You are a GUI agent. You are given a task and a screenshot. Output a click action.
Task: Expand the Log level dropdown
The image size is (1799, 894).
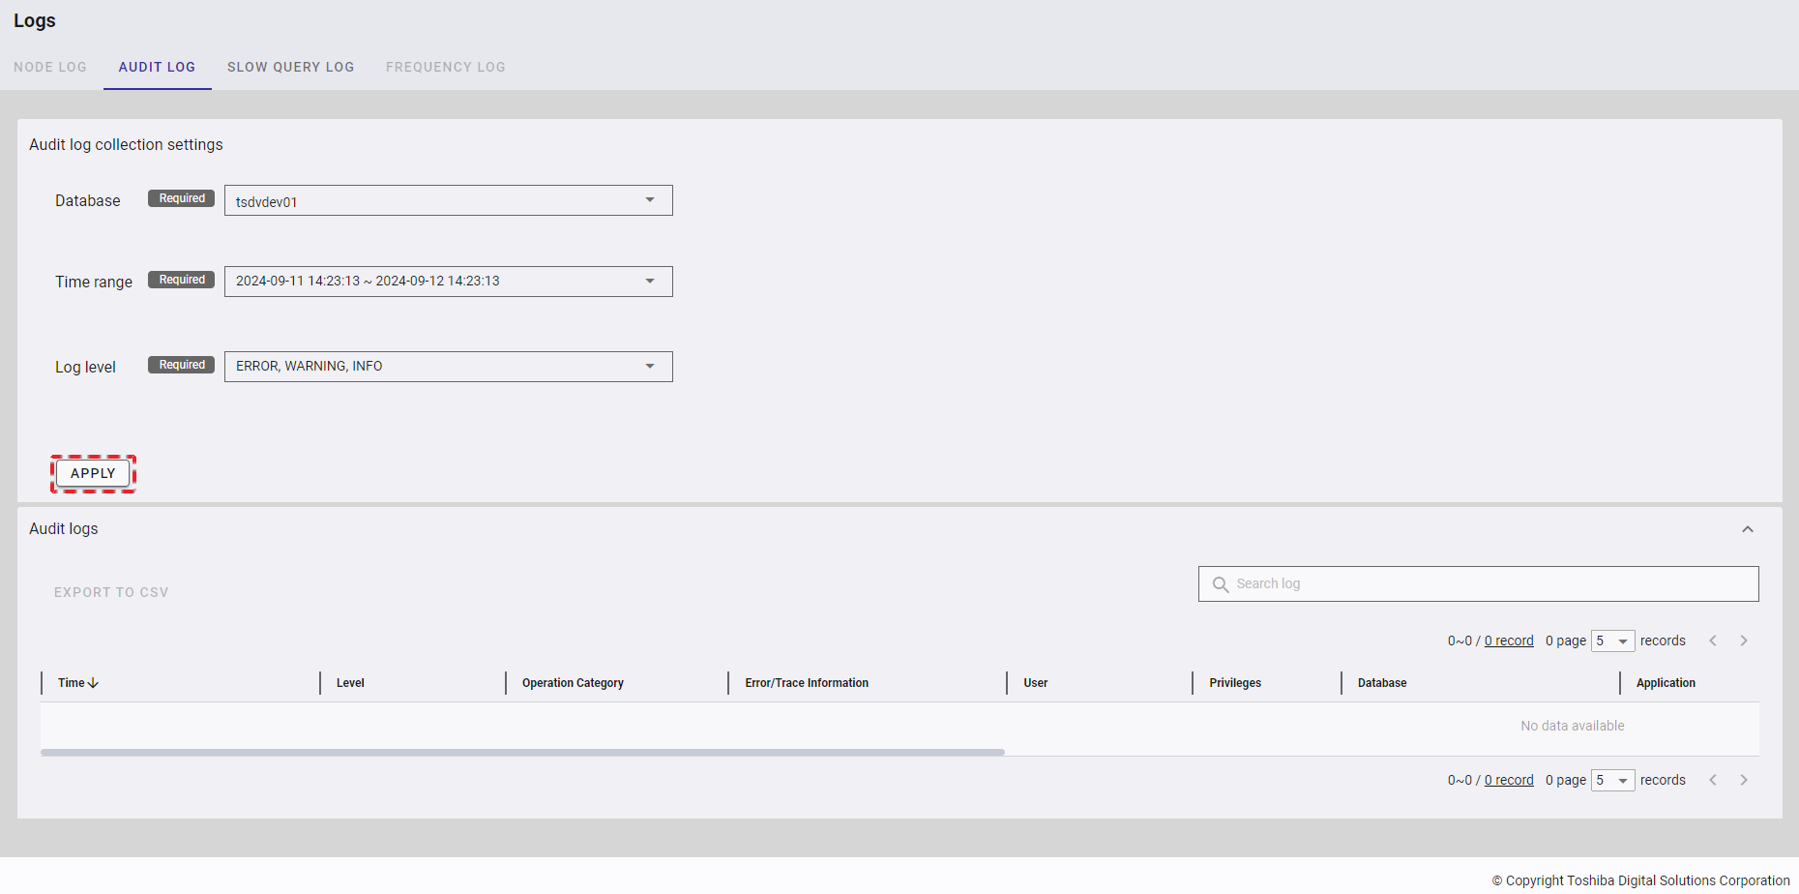click(448, 367)
